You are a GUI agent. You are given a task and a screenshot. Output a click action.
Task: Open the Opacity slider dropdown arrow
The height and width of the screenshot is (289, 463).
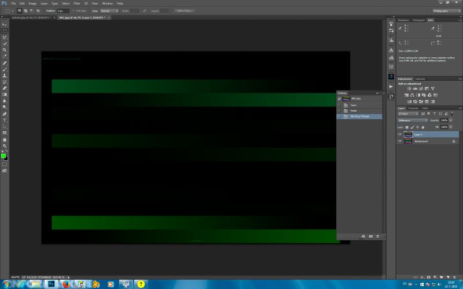click(x=451, y=120)
